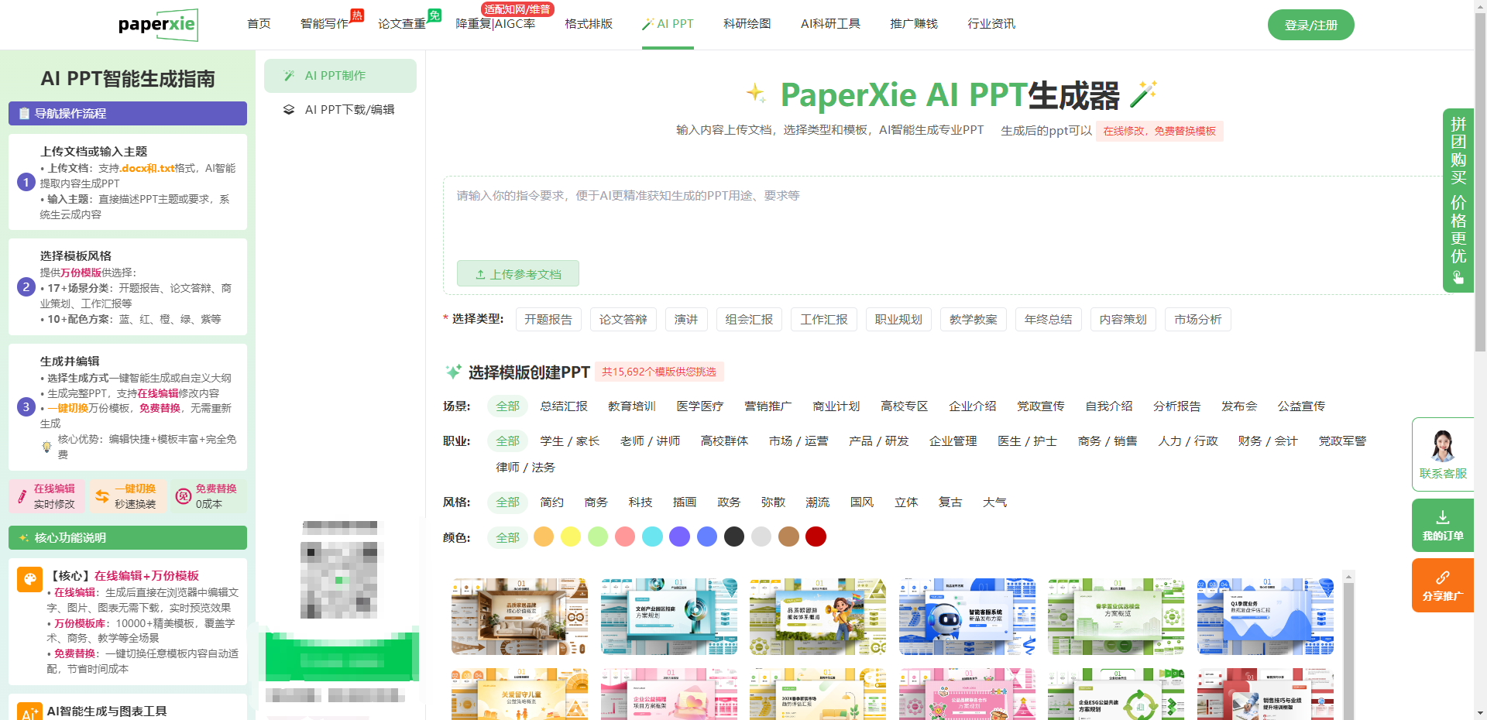Filter profession by 老师 / 讲师
1487x720 pixels.
tap(650, 441)
